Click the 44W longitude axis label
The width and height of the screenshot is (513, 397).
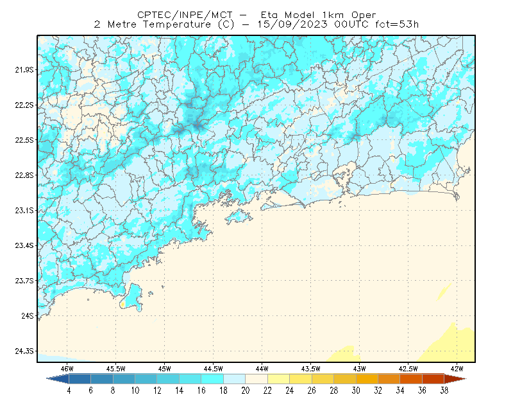(x=262, y=369)
